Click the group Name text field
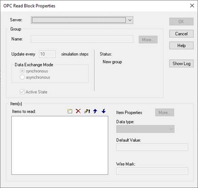This screenshot has height=188, width=198. pyautogui.click(x=82, y=39)
